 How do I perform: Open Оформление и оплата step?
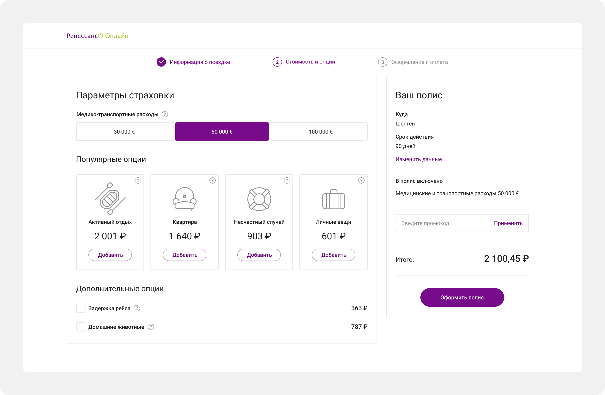click(419, 62)
